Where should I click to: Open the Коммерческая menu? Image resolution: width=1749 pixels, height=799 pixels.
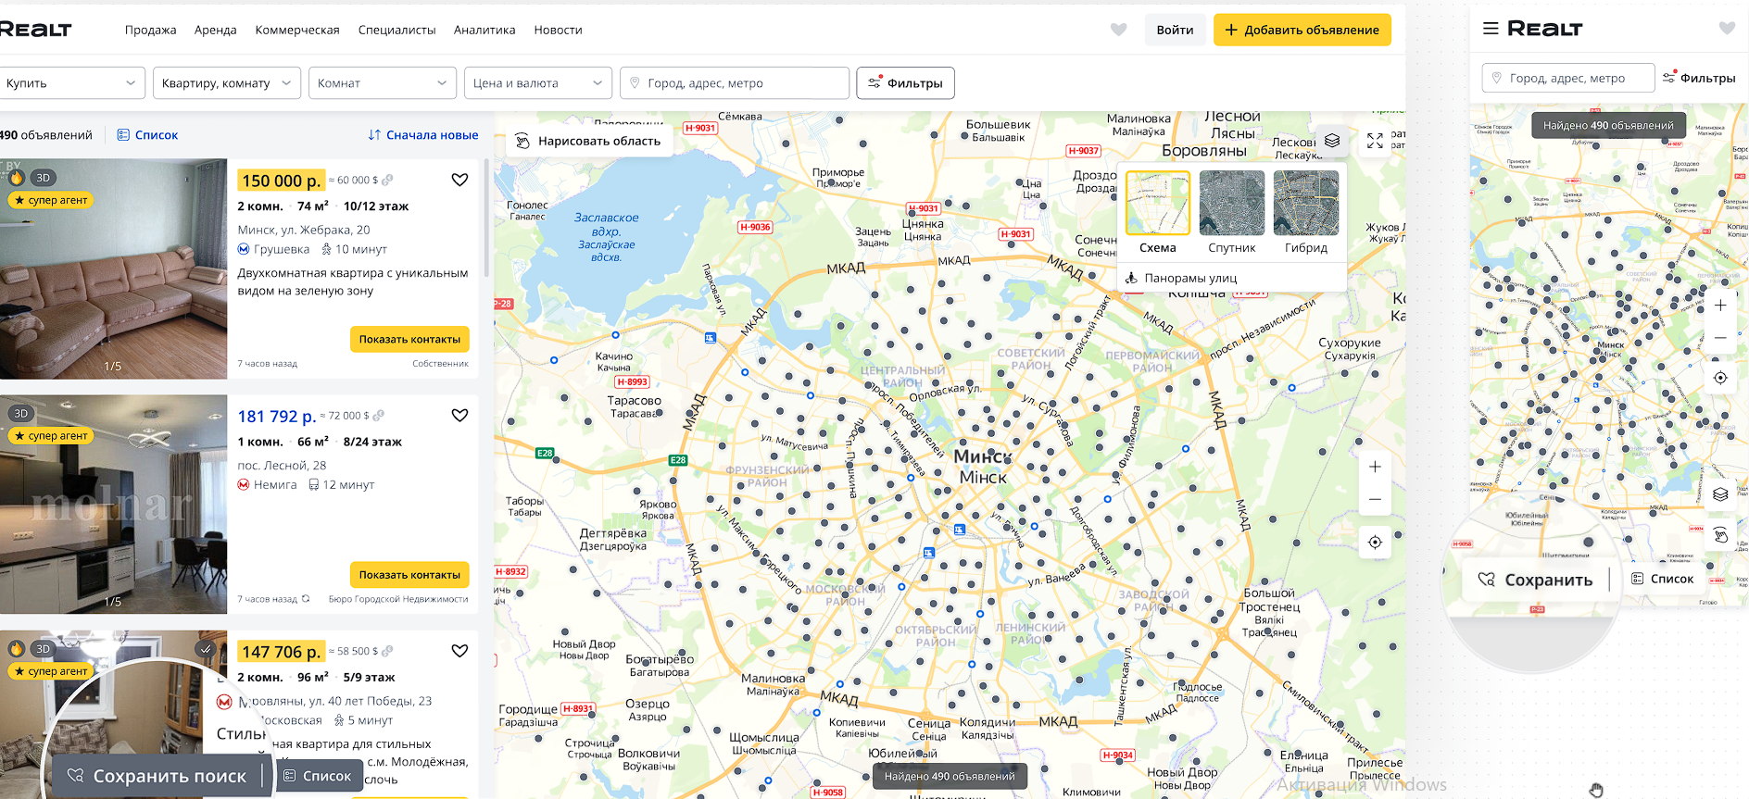297,30
